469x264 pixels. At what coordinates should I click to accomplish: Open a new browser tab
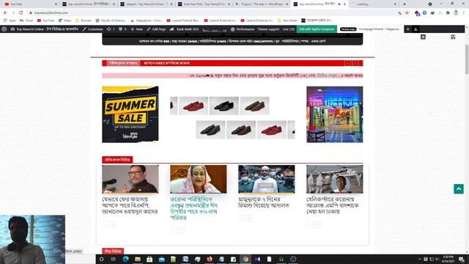(405, 4)
